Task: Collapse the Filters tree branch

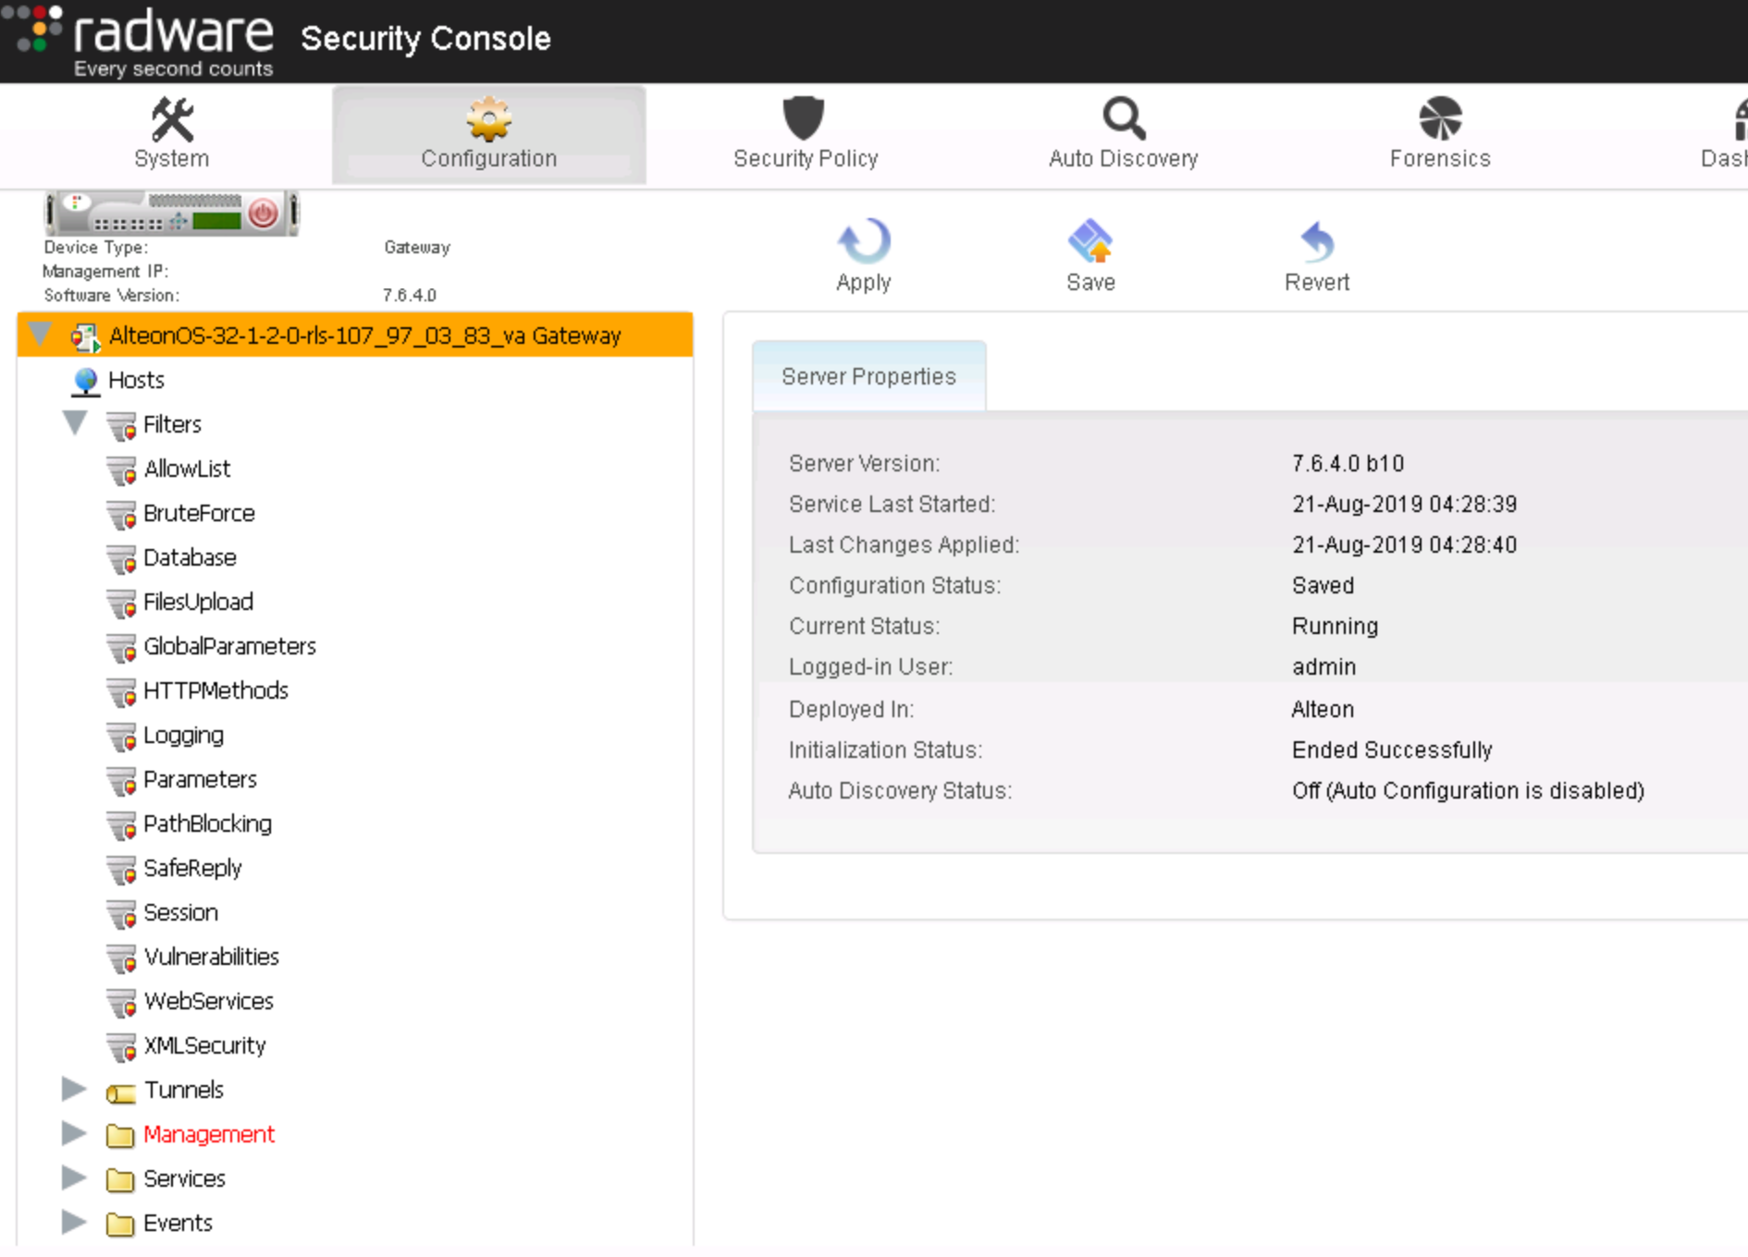Action: click(74, 422)
